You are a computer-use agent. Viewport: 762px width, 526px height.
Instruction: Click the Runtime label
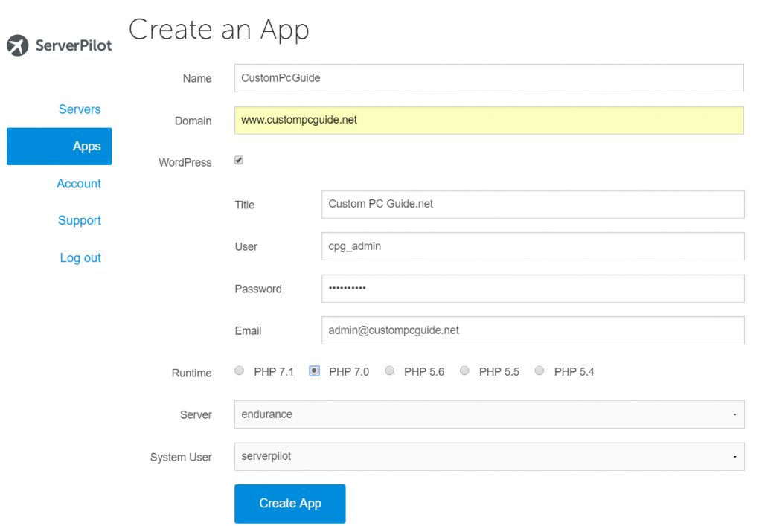click(x=191, y=373)
